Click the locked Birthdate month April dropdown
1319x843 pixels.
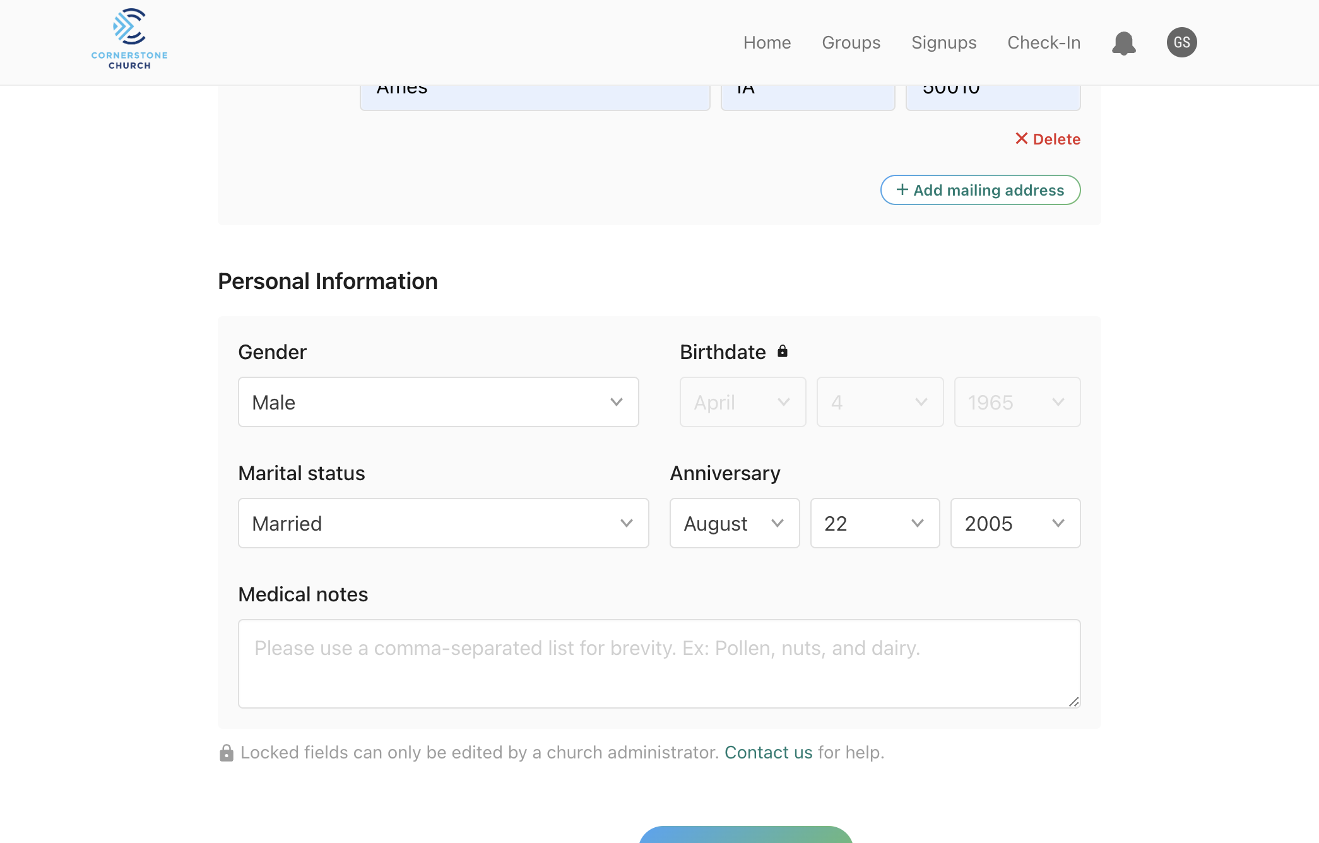pos(743,402)
